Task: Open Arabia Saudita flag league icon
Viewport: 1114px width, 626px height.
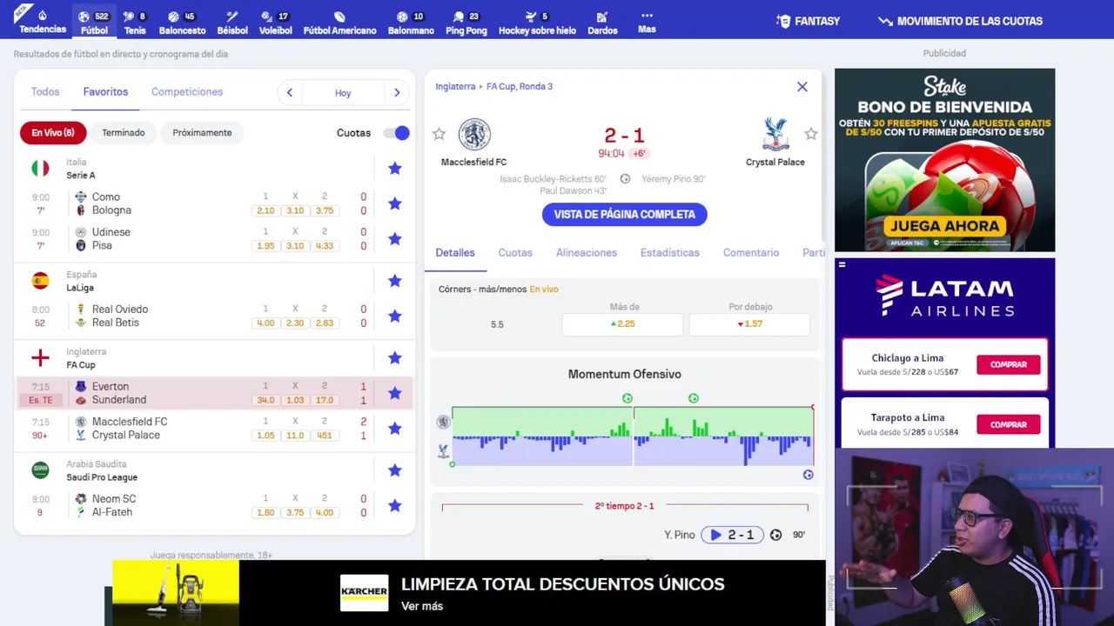Action: pyautogui.click(x=40, y=470)
